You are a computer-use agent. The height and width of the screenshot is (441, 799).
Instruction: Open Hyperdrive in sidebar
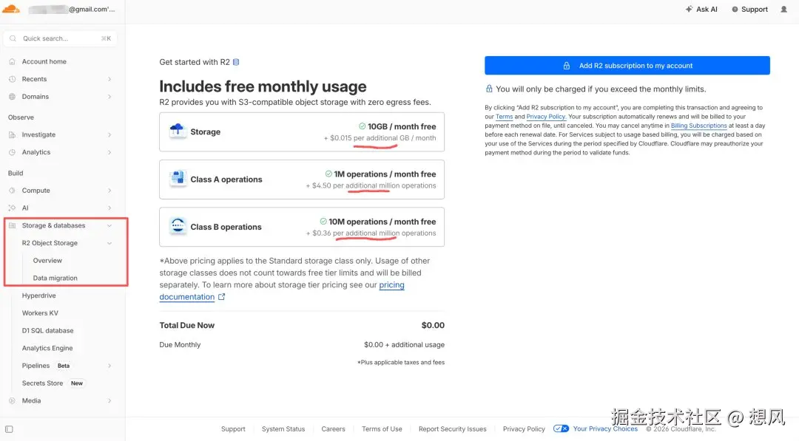(x=38, y=295)
